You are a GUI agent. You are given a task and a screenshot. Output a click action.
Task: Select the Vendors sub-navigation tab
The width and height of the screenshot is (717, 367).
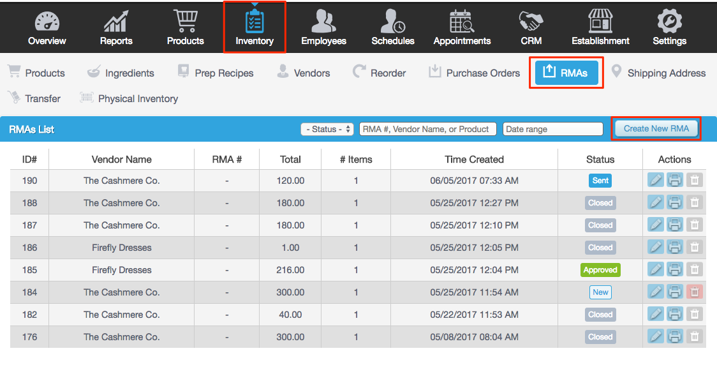[303, 73]
